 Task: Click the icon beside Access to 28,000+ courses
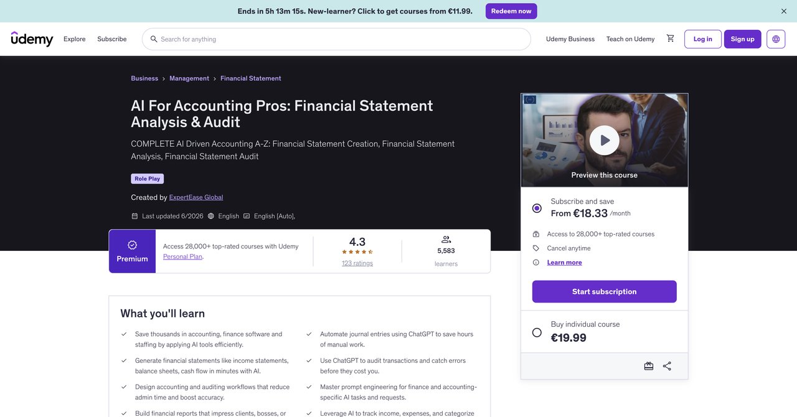(x=536, y=234)
